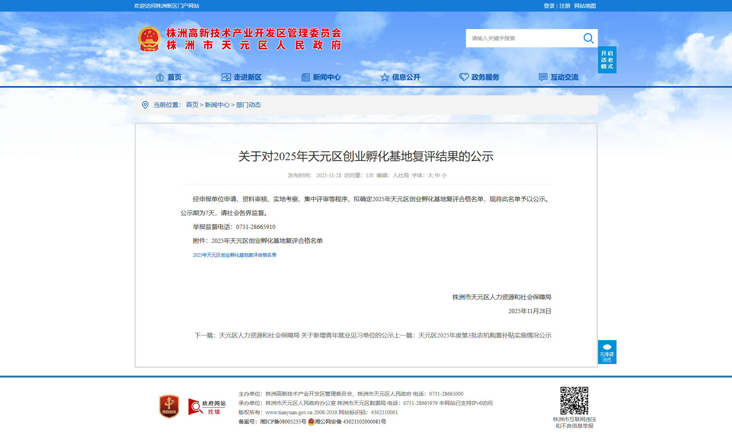Toggle 开启适老模式 elderly-friendly mode
This screenshot has height=437, width=732.
pos(607,60)
